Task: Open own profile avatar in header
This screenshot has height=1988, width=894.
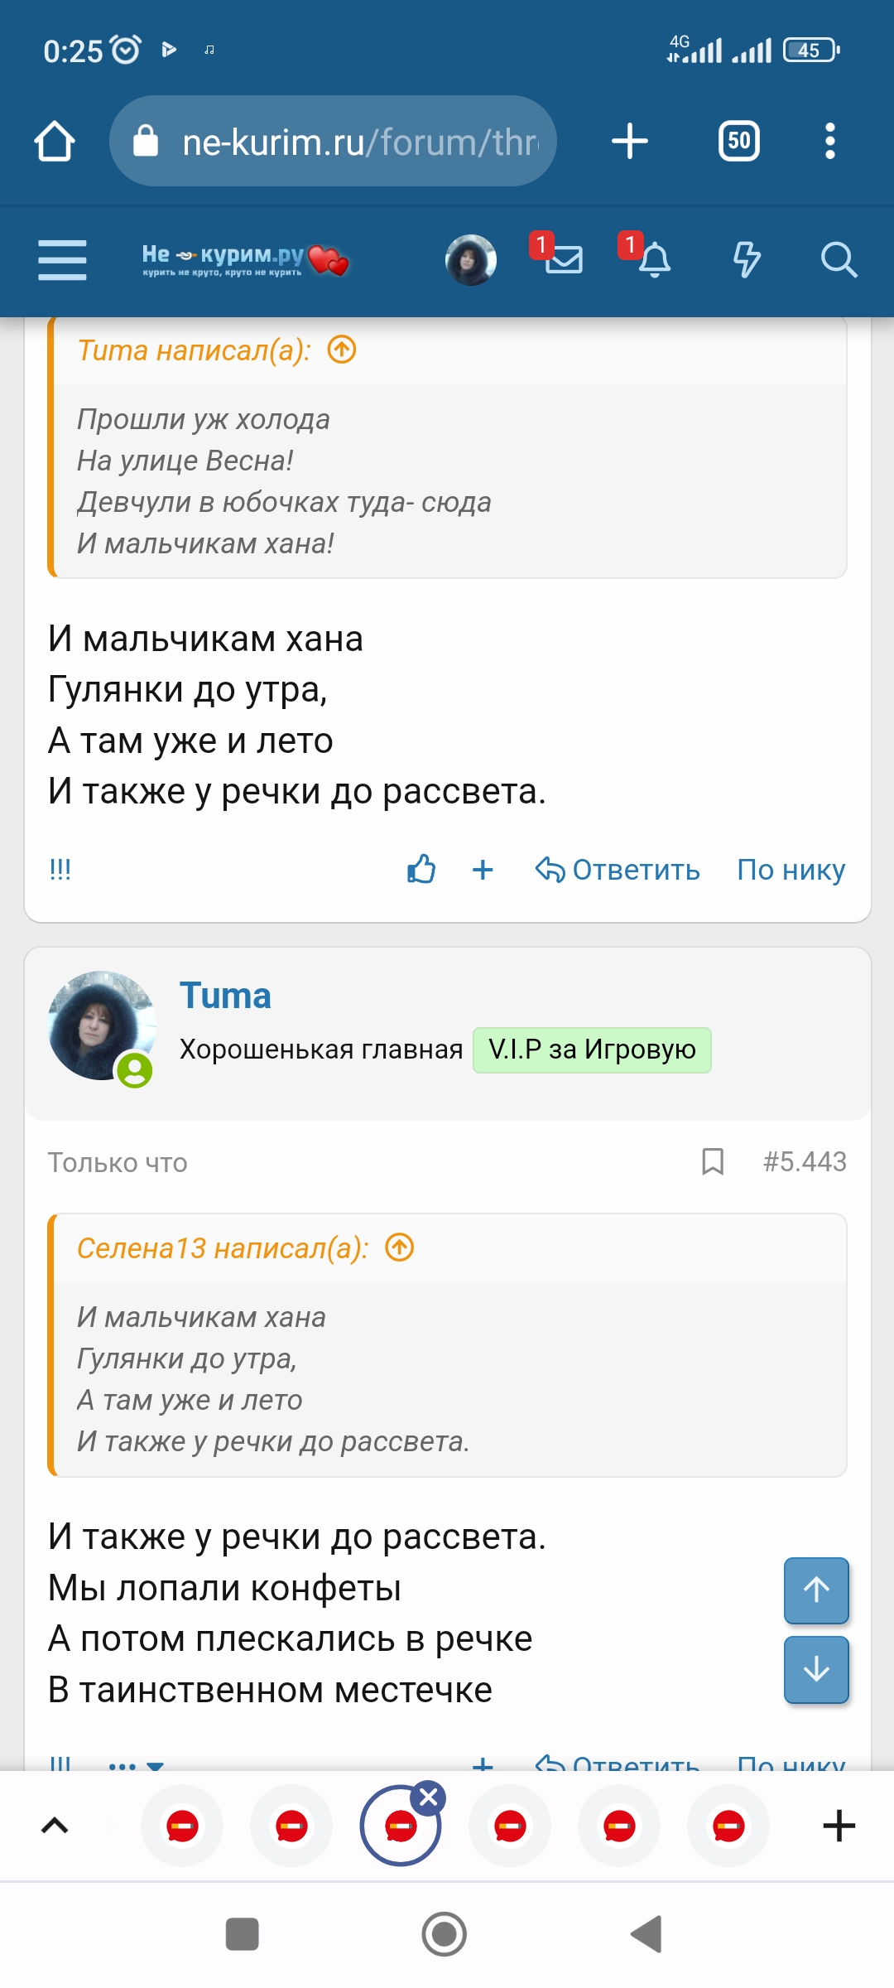Action: 471,260
